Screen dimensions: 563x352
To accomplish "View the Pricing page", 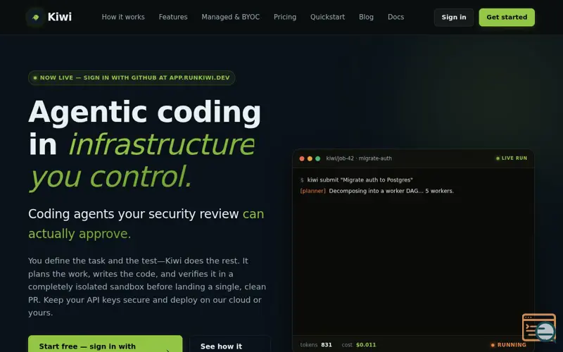I will 285,17.
